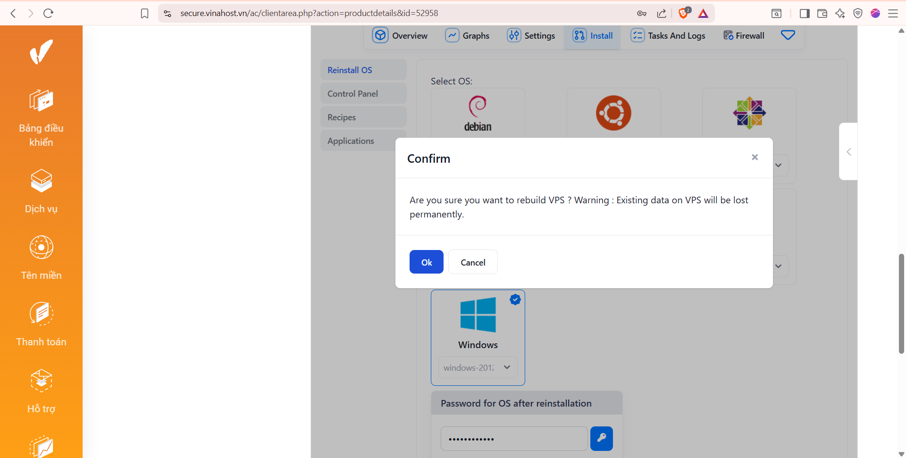Open the Brave Wallet icon

[822, 13]
